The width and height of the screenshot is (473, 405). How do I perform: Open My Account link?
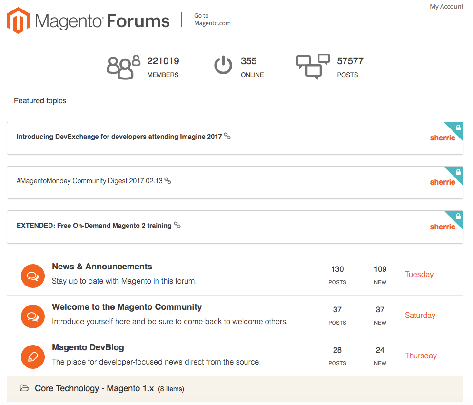(446, 6)
